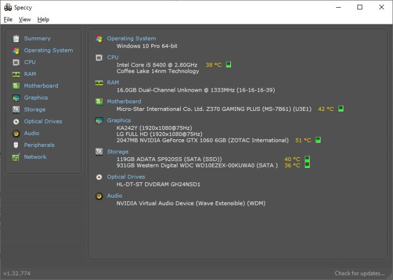Click the Check for updates link
Viewport: 393px width, 280px height.
click(359, 273)
